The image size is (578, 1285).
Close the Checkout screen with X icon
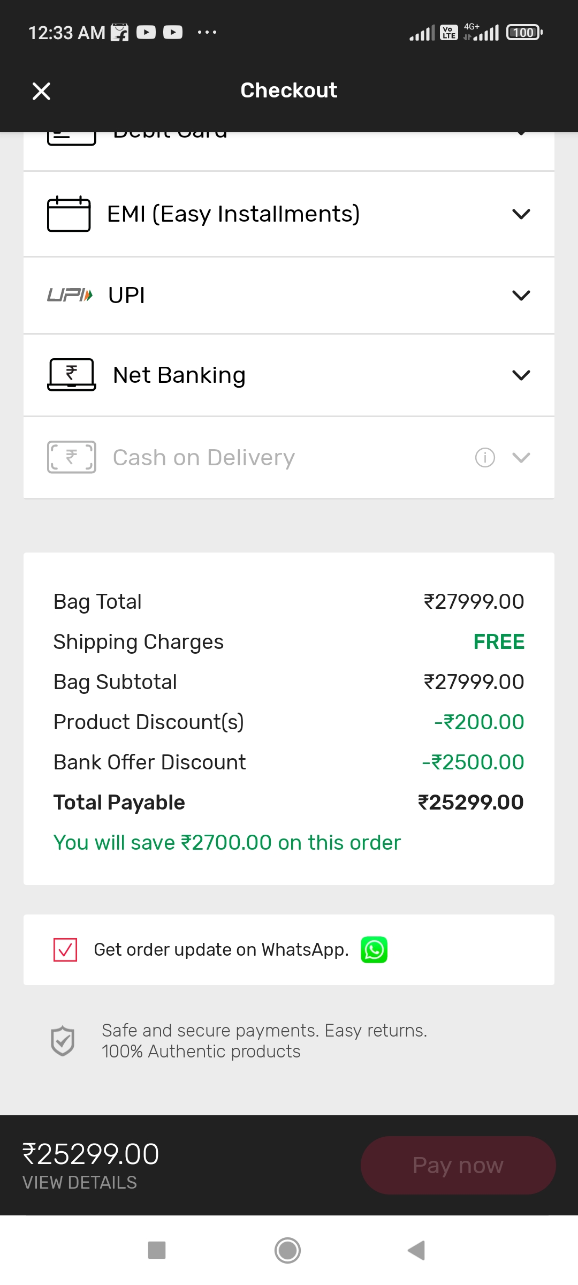[x=41, y=91]
